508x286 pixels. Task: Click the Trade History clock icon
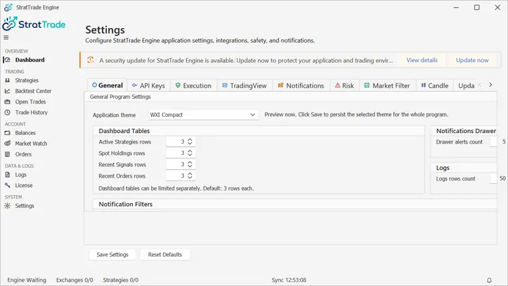(7, 112)
